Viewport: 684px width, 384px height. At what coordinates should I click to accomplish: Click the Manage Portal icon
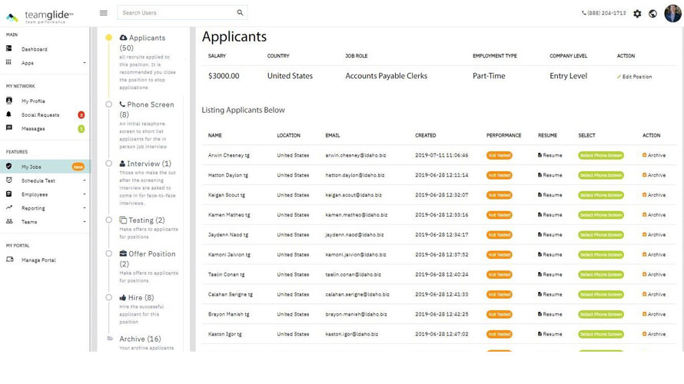[x=9, y=260]
